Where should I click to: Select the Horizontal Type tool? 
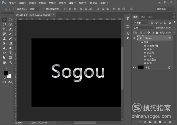[10, 53]
